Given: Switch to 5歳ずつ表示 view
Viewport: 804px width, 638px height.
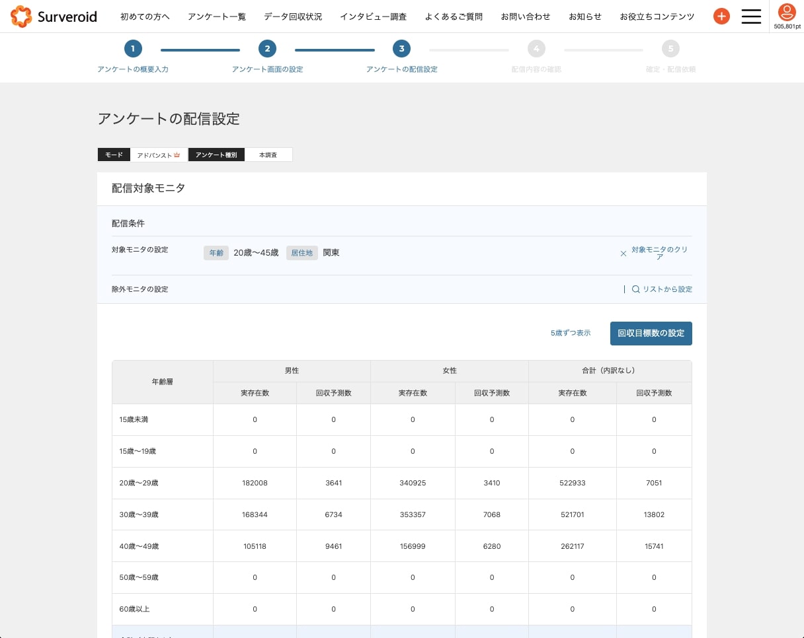Looking at the screenshot, I should click(x=571, y=334).
